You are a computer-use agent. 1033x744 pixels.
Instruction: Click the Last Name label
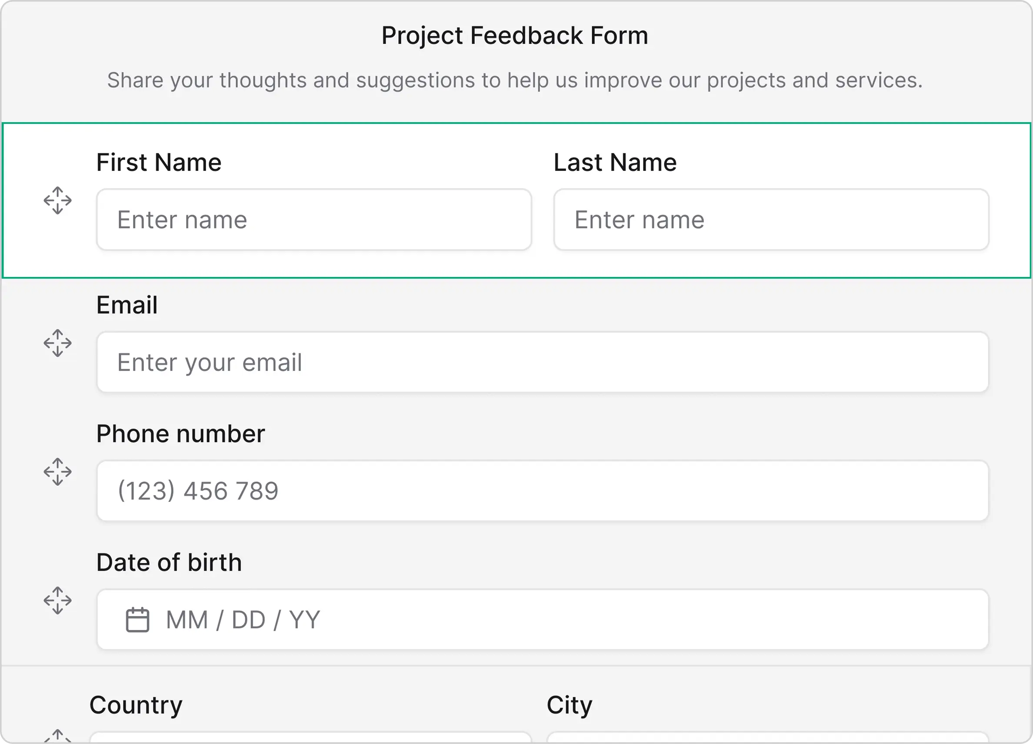coord(615,162)
